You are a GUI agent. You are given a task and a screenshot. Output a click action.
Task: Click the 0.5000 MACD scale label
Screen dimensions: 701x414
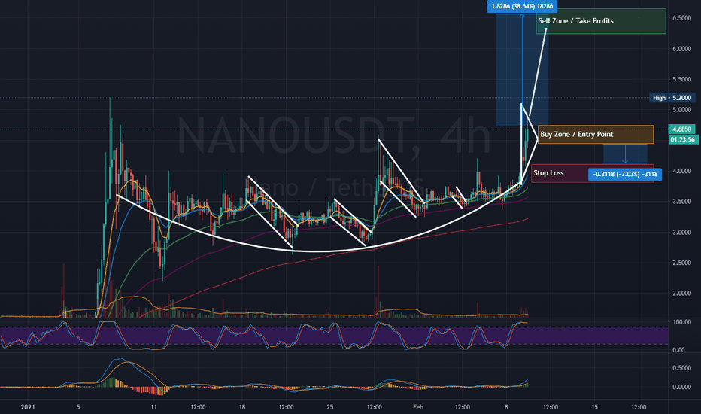[681, 368]
